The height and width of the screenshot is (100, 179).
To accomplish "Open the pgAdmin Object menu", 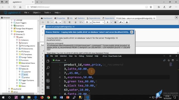I will tap(37, 12).
